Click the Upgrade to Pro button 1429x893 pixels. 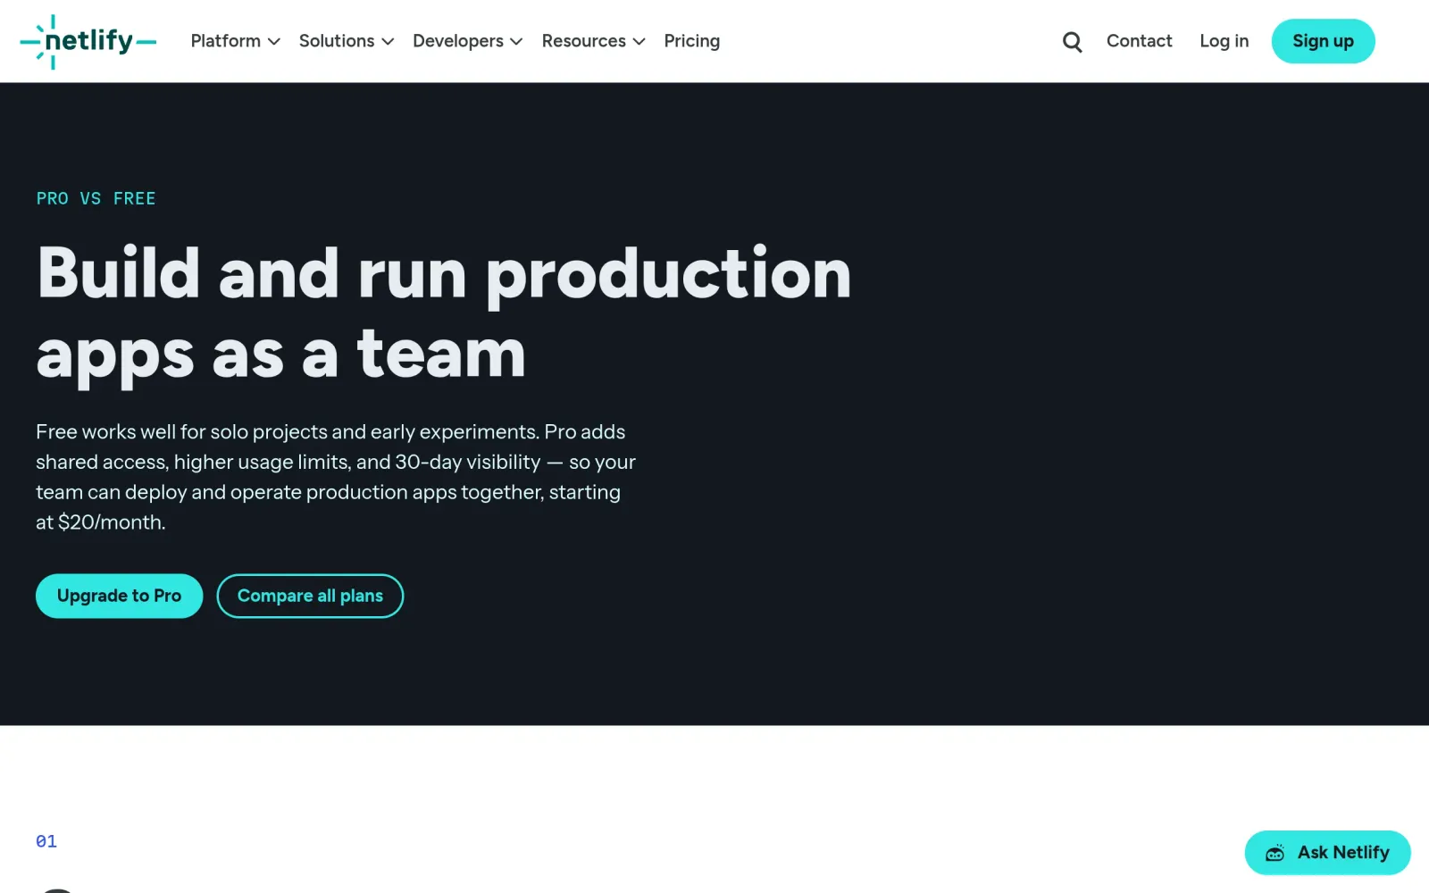coord(119,596)
